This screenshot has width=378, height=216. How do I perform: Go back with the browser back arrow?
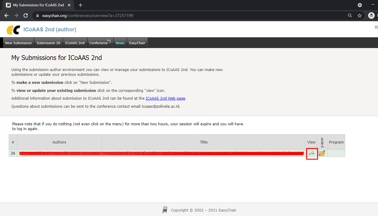pyautogui.click(x=7, y=16)
